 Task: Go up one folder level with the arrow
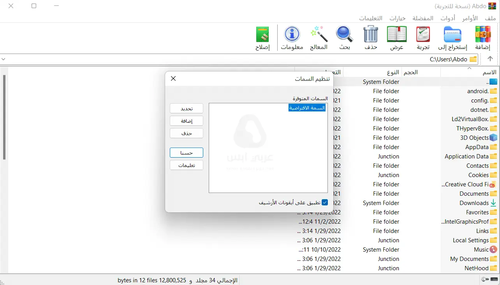(490, 59)
